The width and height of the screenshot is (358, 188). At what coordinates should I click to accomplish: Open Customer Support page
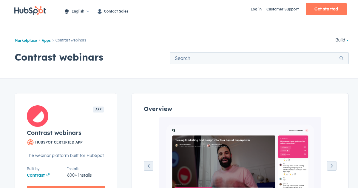(x=282, y=9)
